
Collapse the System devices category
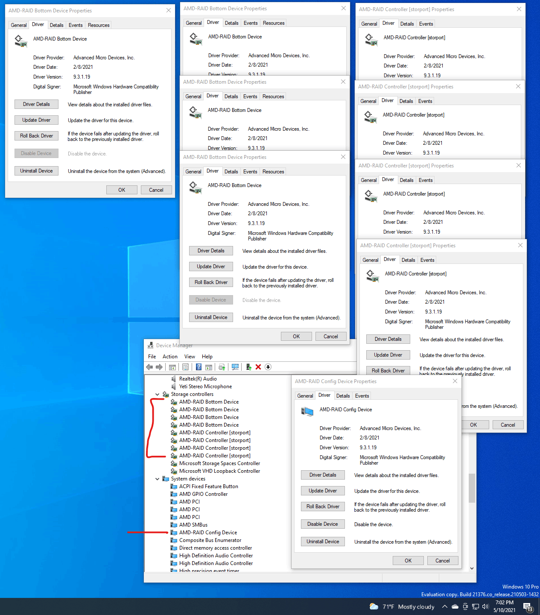[x=158, y=479]
